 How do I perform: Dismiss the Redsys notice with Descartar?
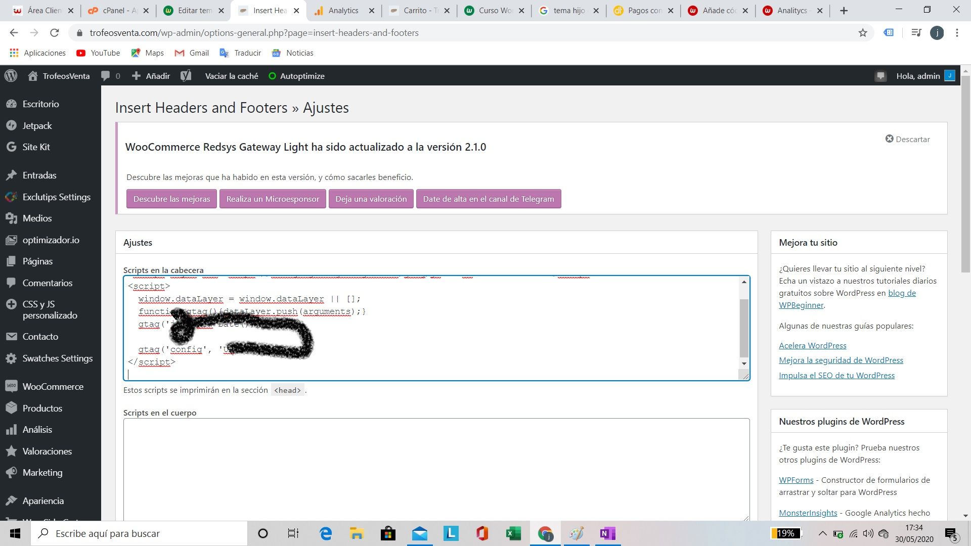(907, 139)
